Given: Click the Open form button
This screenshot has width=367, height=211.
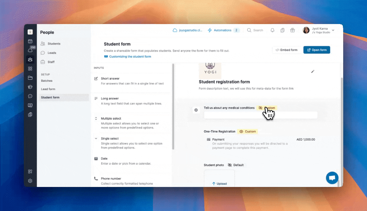Looking at the screenshot, I should coord(317,50).
